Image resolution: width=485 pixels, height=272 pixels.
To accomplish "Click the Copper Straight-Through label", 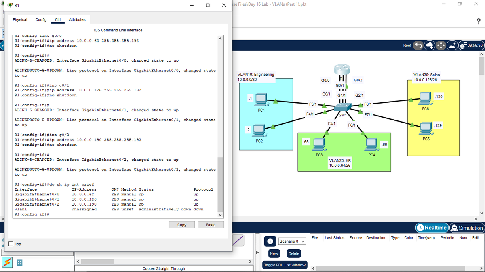I will (x=164, y=268).
